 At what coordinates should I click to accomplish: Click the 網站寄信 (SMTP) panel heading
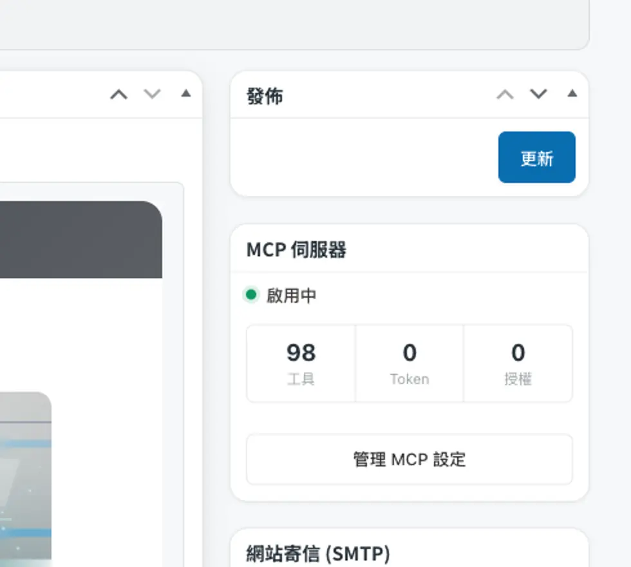(318, 553)
